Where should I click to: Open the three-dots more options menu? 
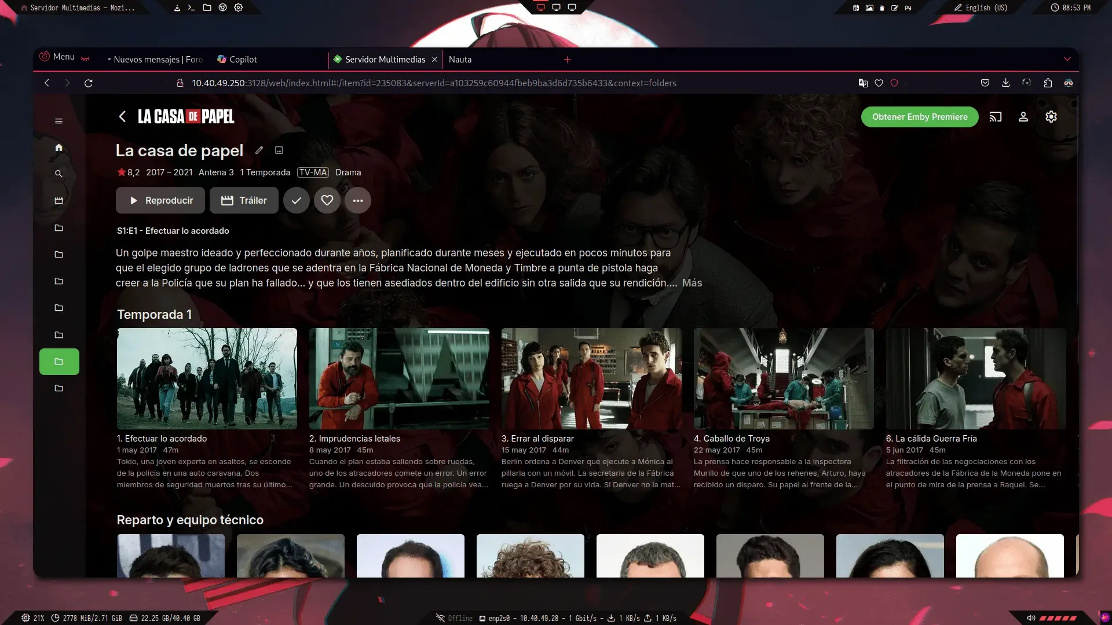point(358,200)
